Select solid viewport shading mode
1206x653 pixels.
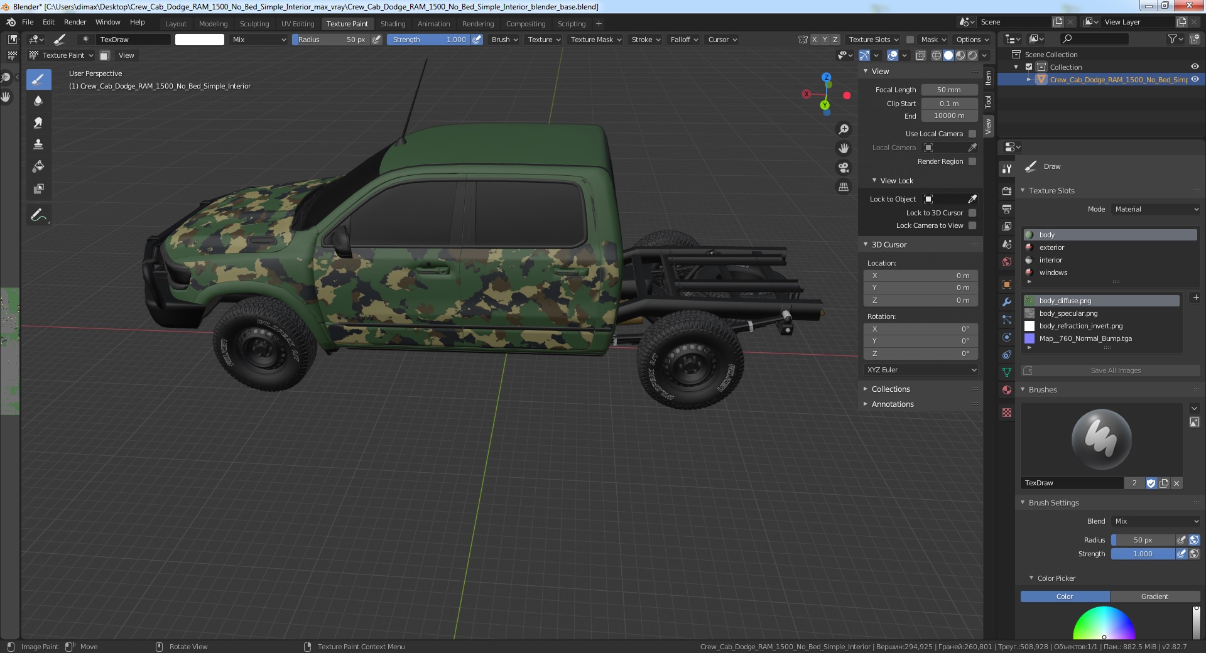click(948, 55)
